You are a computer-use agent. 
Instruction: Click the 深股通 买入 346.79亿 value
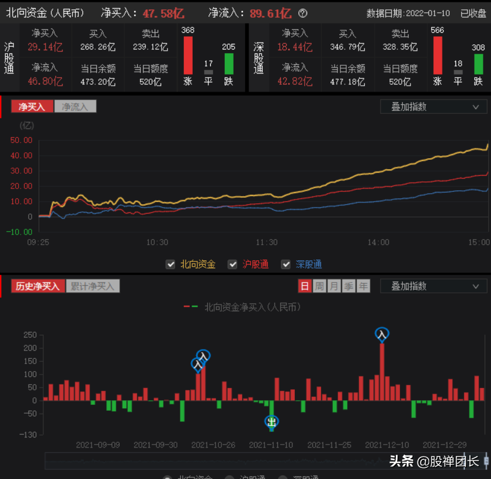(x=347, y=47)
